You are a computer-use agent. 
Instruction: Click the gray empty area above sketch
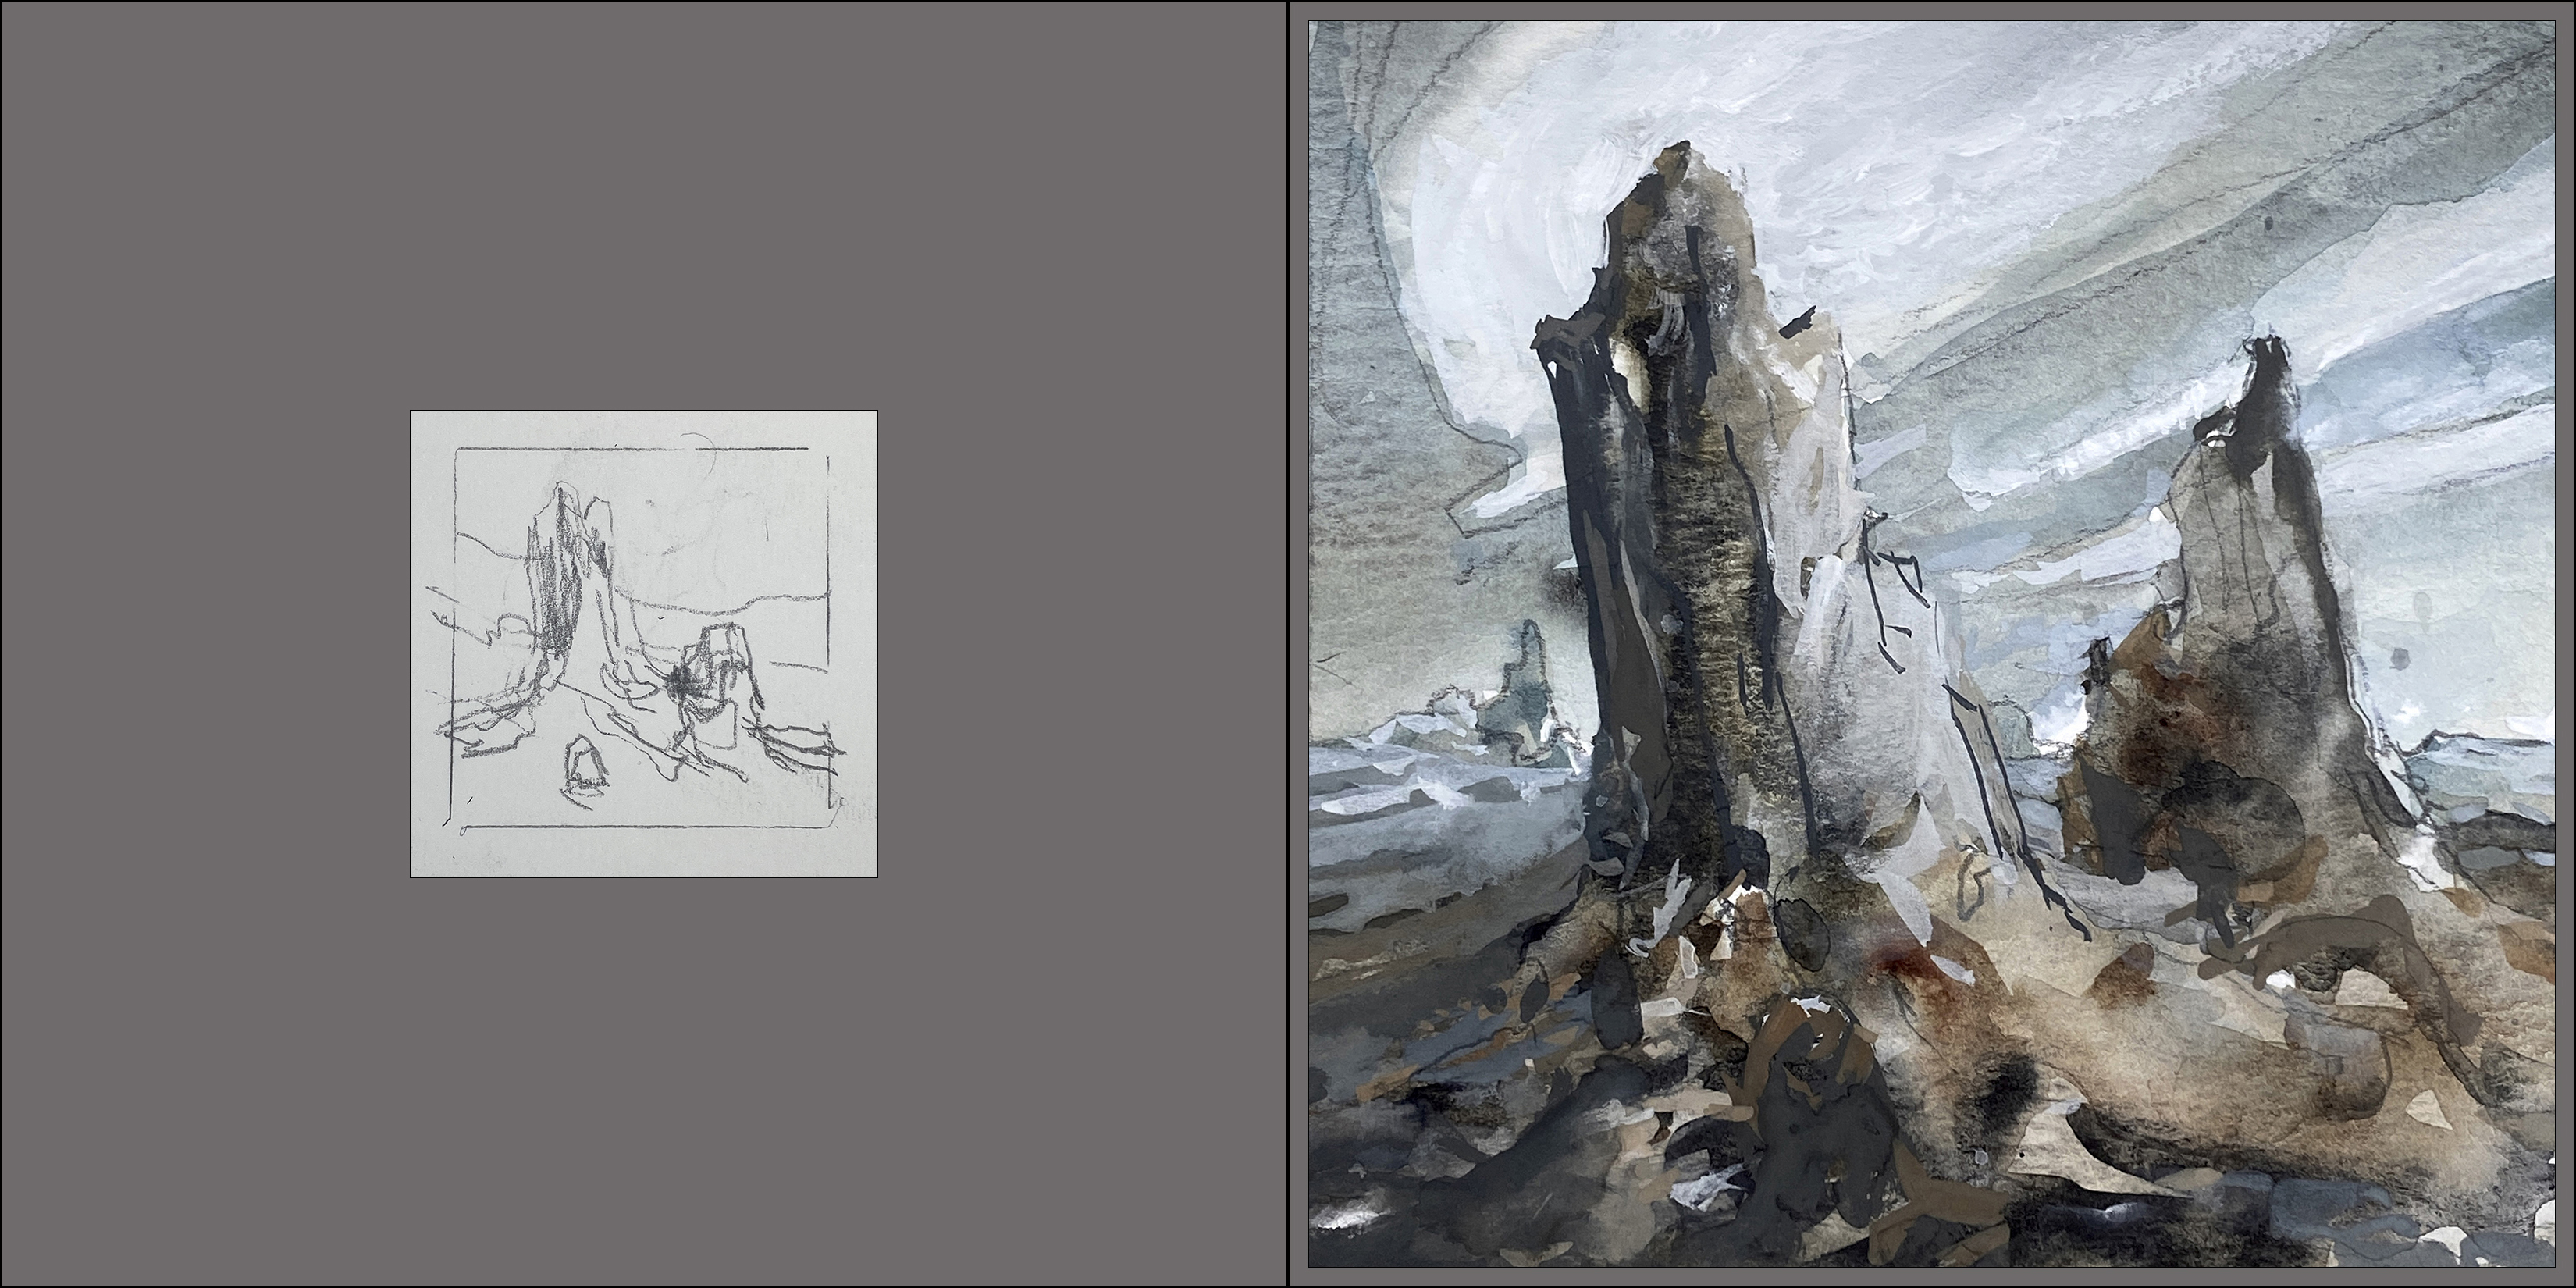coord(644,200)
